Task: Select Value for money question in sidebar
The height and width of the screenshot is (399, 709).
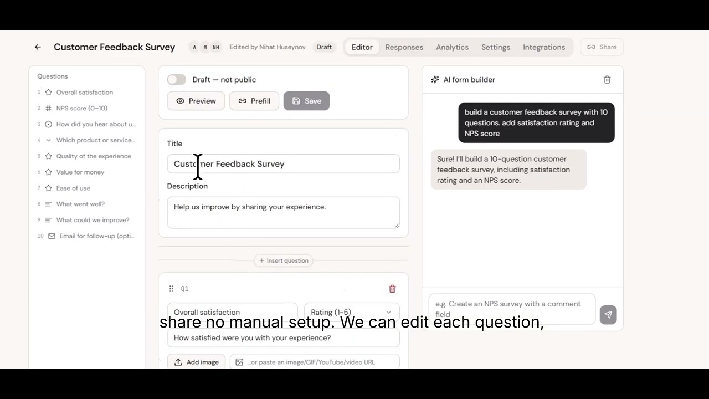Action: [87, 172]
